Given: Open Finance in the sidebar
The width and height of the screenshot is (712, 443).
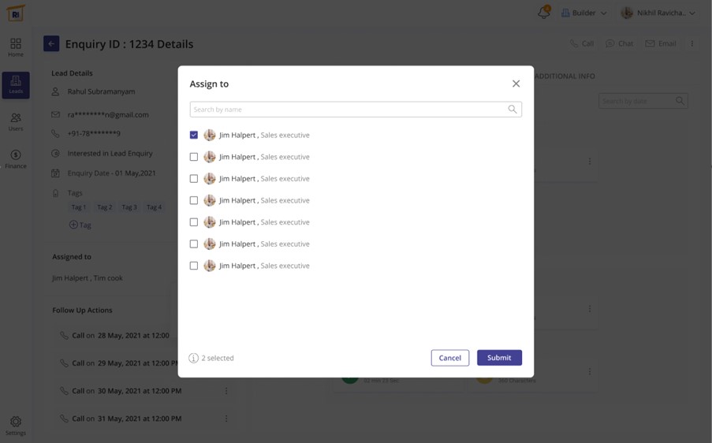Looking at the screenshot, I should click(x=16, y=158).
